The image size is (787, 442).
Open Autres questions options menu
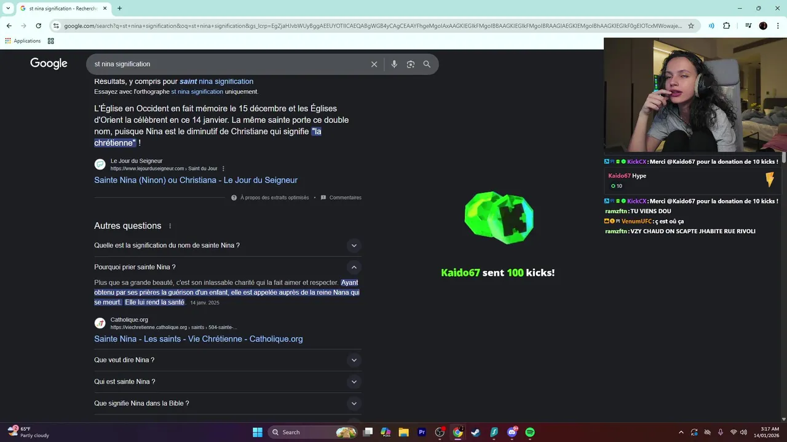click(x=170, y=226)
